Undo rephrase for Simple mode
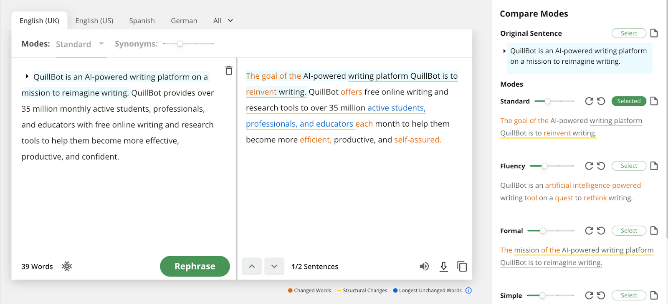 601,295
